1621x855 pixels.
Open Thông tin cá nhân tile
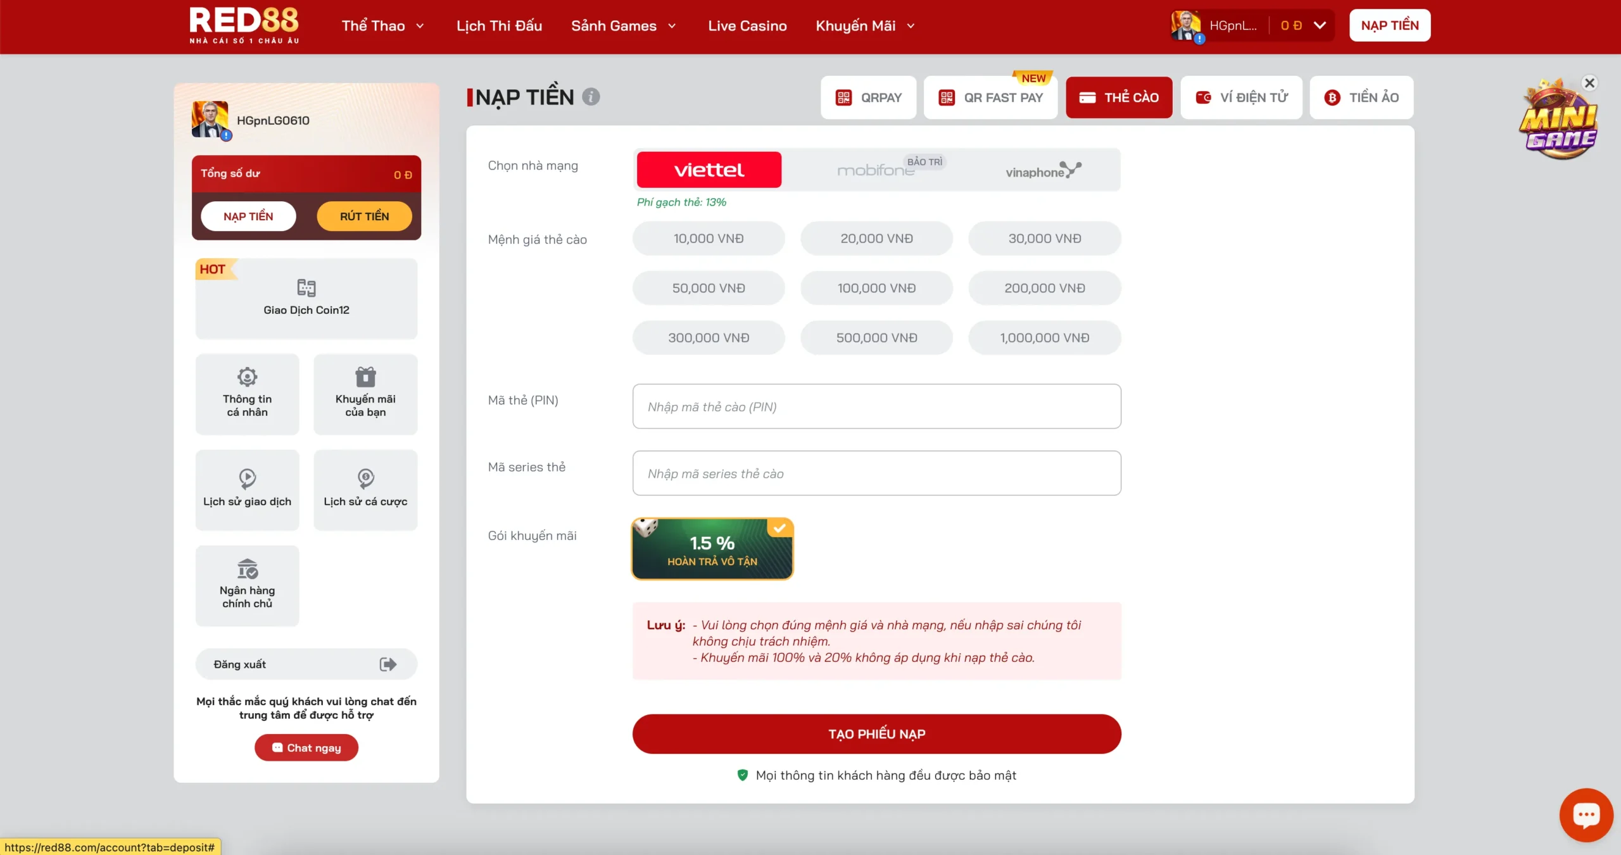click(247, 394)
